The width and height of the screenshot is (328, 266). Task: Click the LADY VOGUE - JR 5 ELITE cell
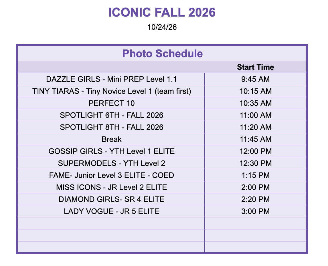pyautogui.click(x=111, y=211)
